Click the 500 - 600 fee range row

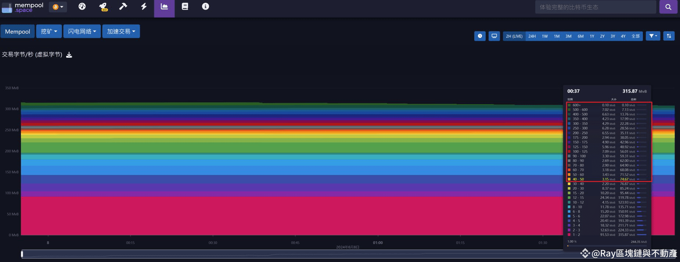pyautogui.click(x=608, y=110)
